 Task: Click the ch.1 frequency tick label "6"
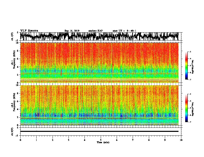18,59
